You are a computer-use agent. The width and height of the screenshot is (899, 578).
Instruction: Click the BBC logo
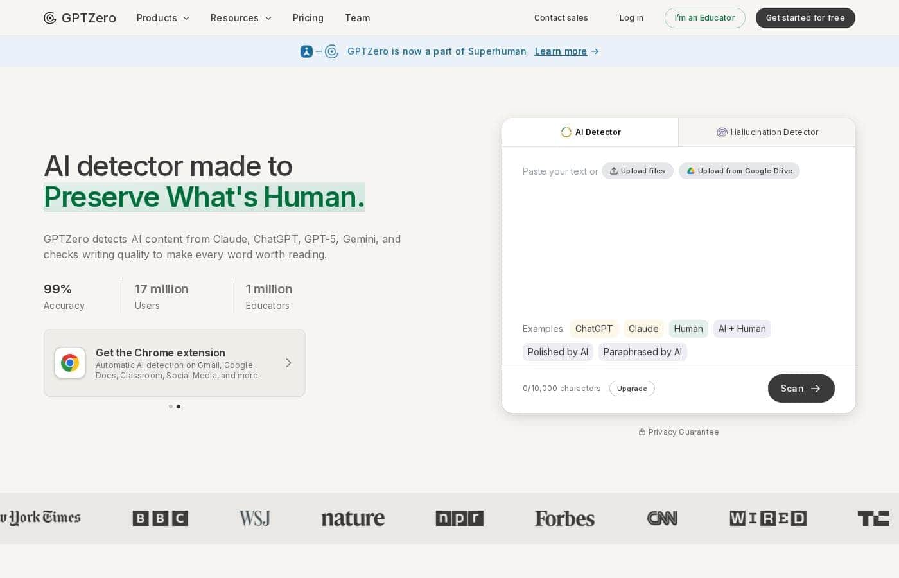point(161,518)
